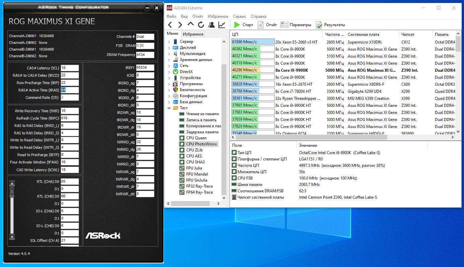
Task: Open the Сервис menu
Action: [x=239, y=16]
